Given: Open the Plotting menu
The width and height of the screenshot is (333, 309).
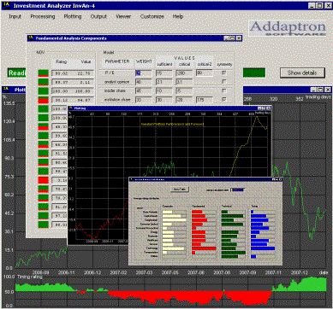Looking at the screenshot, I should 73,16.
